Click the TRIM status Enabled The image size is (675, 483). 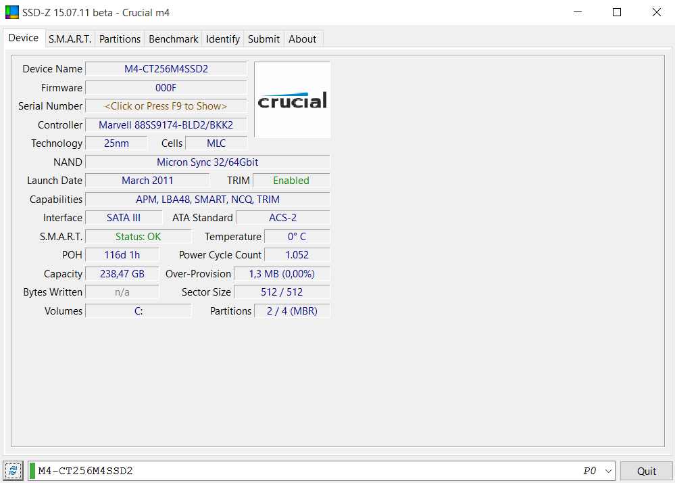pyautogui.click(x=291, y=181)
